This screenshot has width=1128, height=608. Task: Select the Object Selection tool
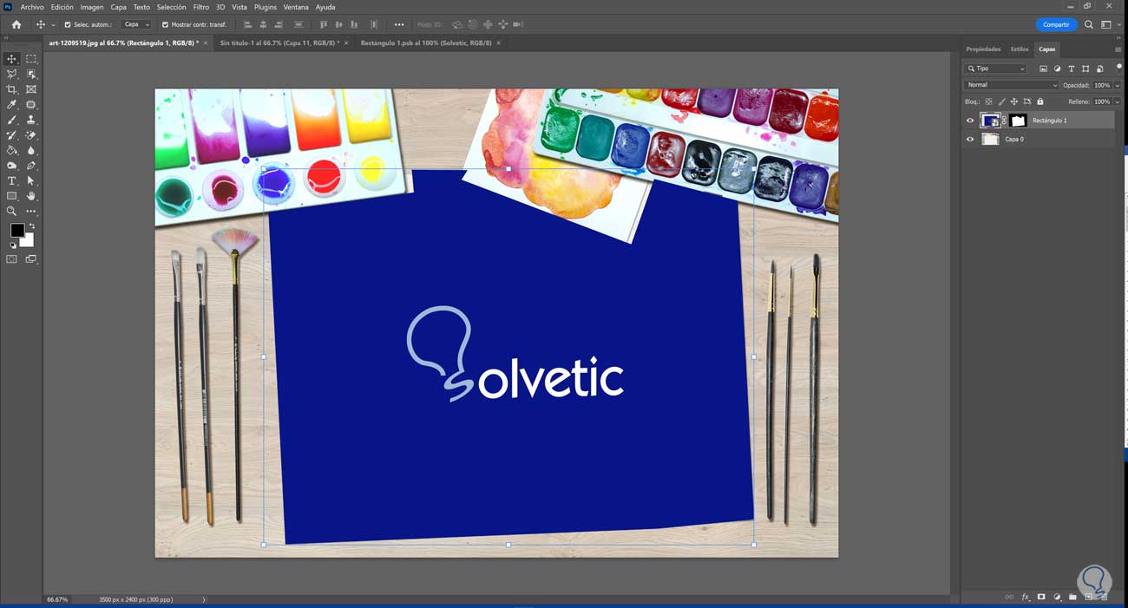point(31,75)
